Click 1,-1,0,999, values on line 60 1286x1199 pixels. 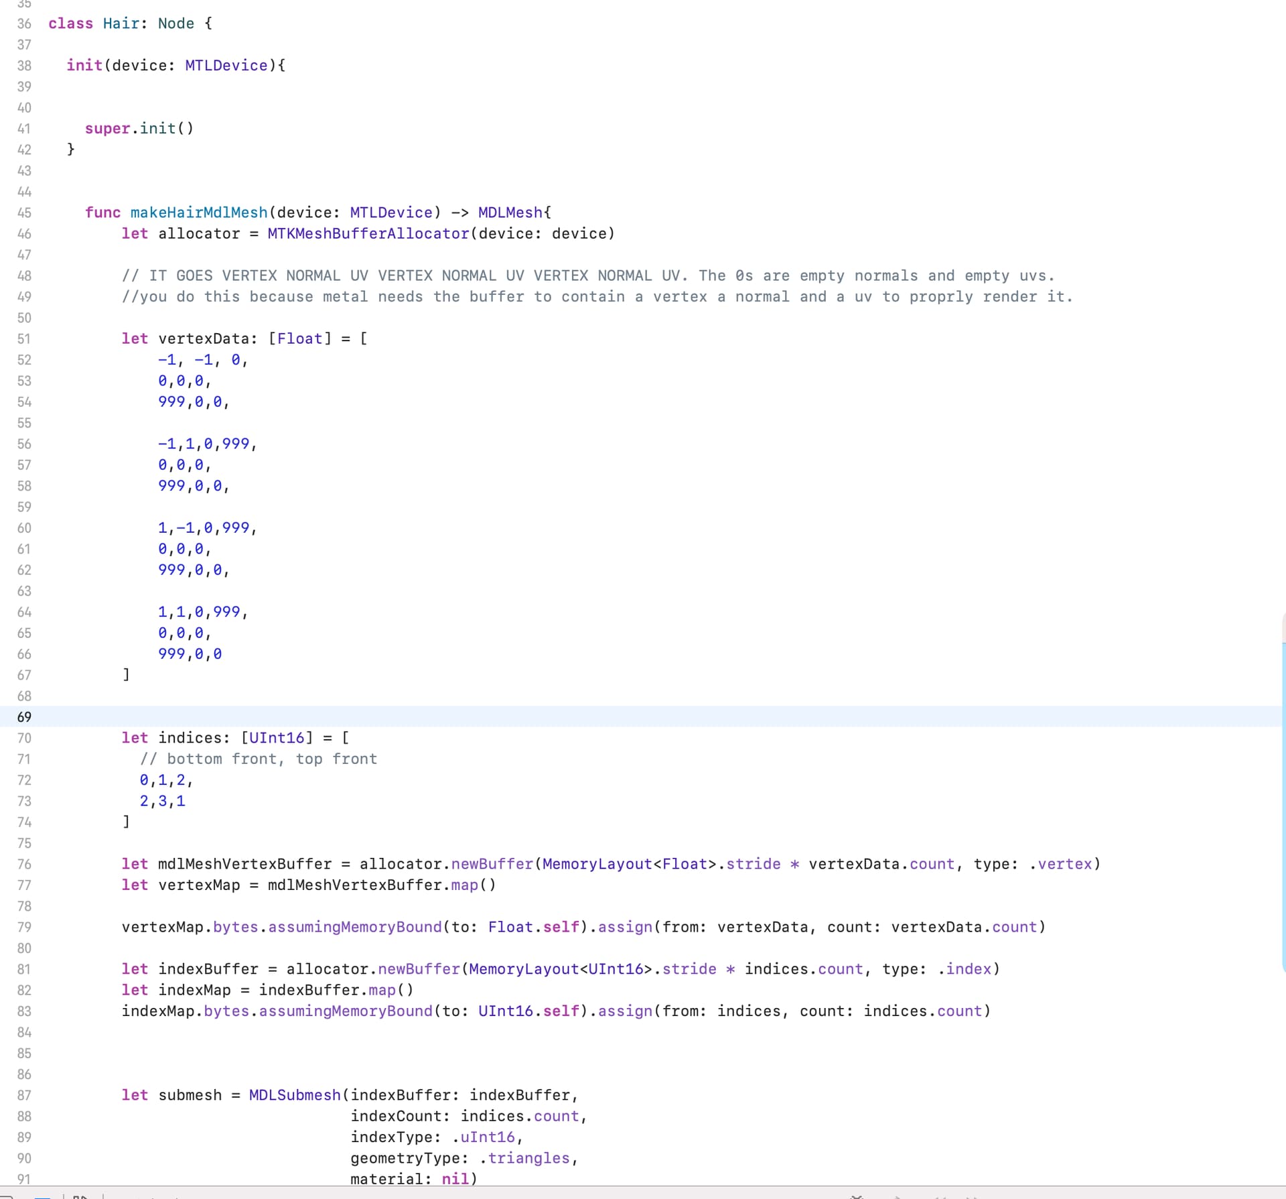[x=208, y=528]
